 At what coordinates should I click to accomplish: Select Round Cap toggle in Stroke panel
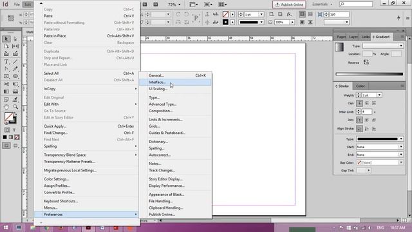(367, 103)
